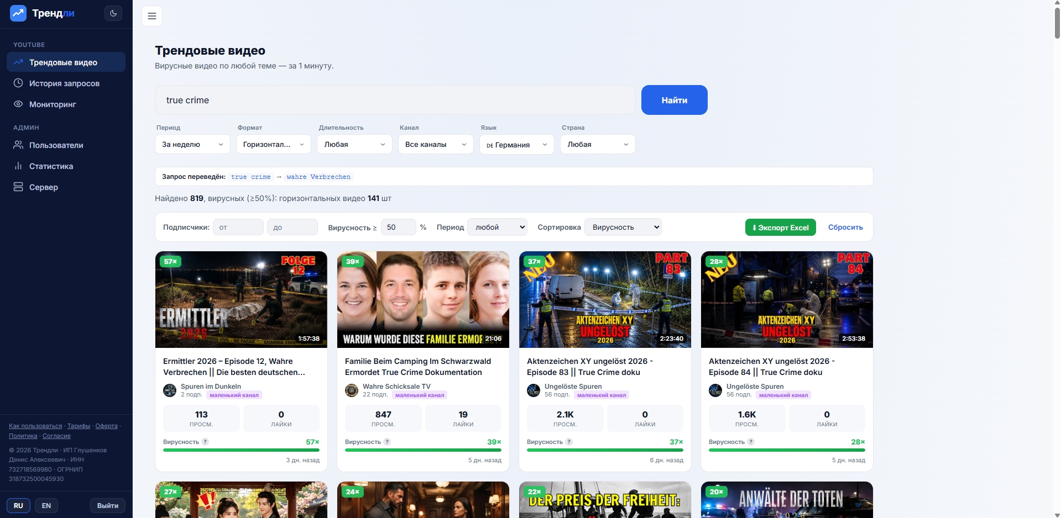1061x518 pixels.
Task: Expand the Формат dropdown
Action: click(274, 144)
